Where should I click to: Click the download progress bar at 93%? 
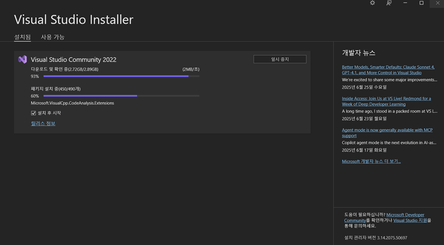pyautogui.click(x=121, y=76)
